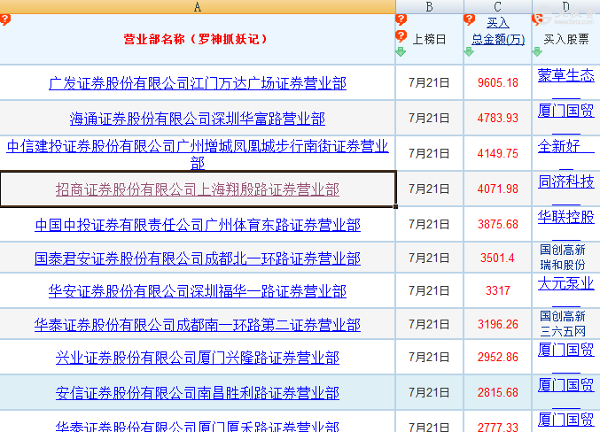Click the question mark icon in 买入总金额 header

pyautogui.click(x=469, y=19)
